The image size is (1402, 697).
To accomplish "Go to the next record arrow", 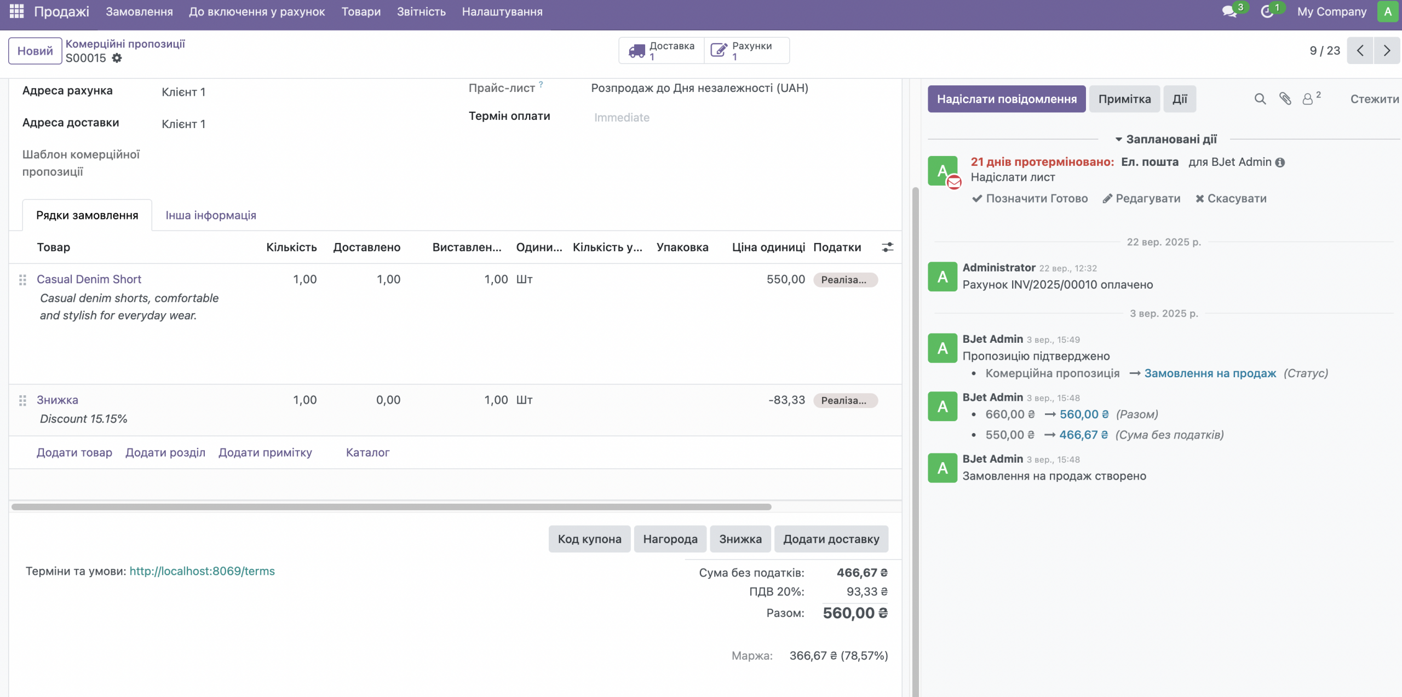I will point(1387,51).
